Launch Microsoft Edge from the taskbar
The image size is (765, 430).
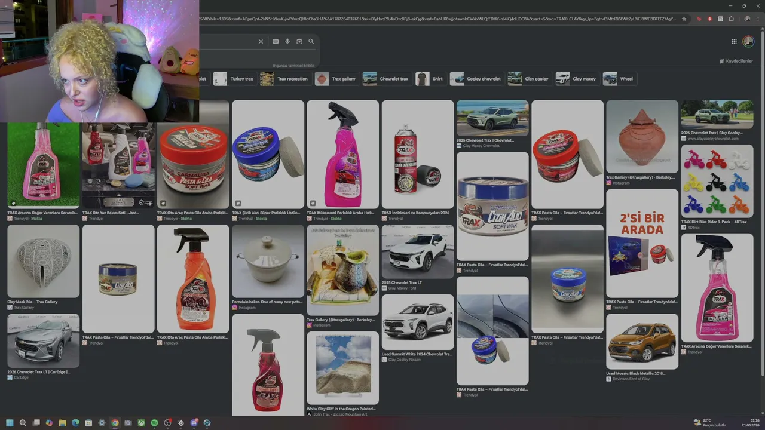pyautogui.click(x=75, y=423)
